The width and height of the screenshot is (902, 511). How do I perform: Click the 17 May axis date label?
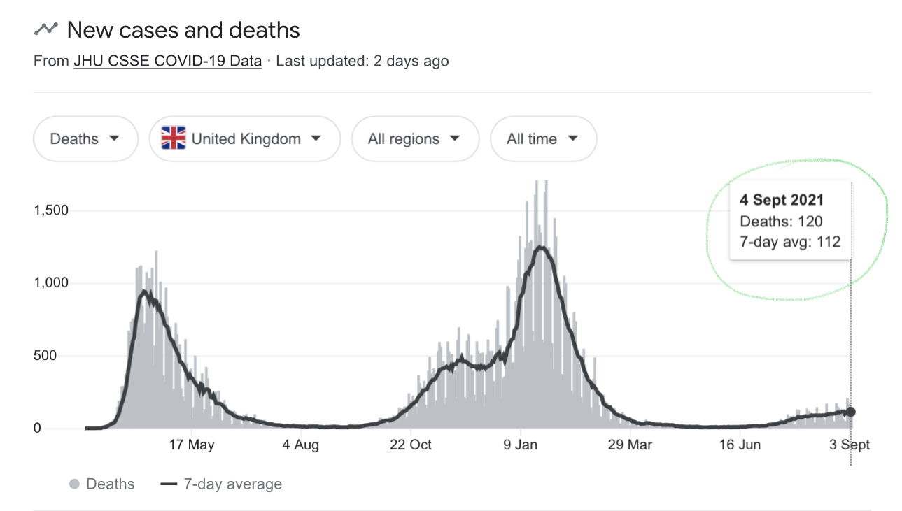click(192, 445)
